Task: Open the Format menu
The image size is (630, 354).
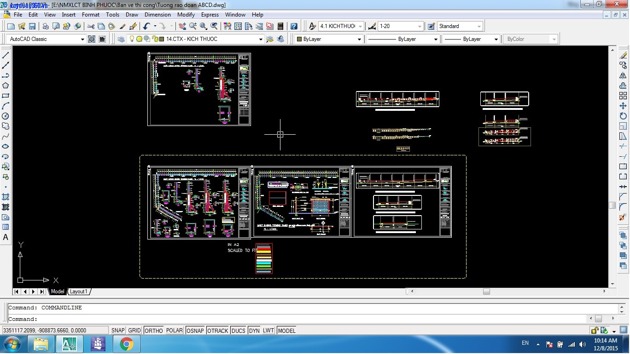Action: click(91, 15)
